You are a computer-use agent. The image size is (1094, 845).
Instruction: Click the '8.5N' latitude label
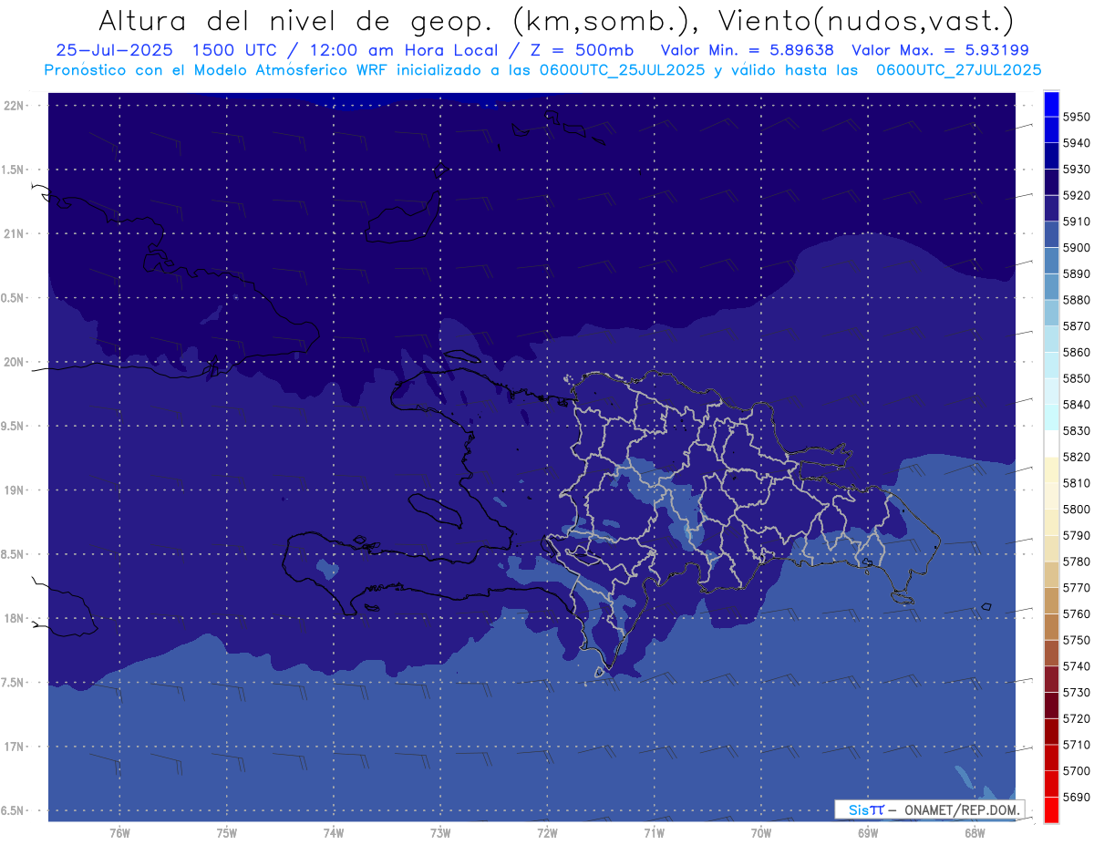click(x=14, y=554)
